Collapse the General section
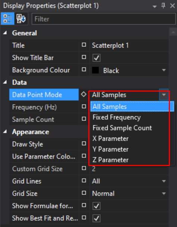The width and height of the screenshot is (177, 227). (5, 33)
